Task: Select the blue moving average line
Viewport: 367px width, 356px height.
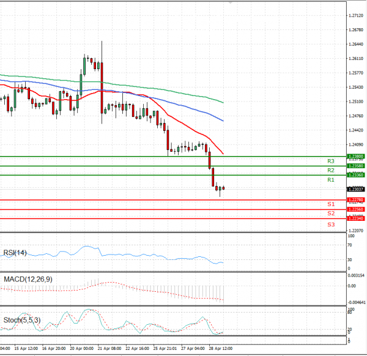Action: [x=183, y=105]
